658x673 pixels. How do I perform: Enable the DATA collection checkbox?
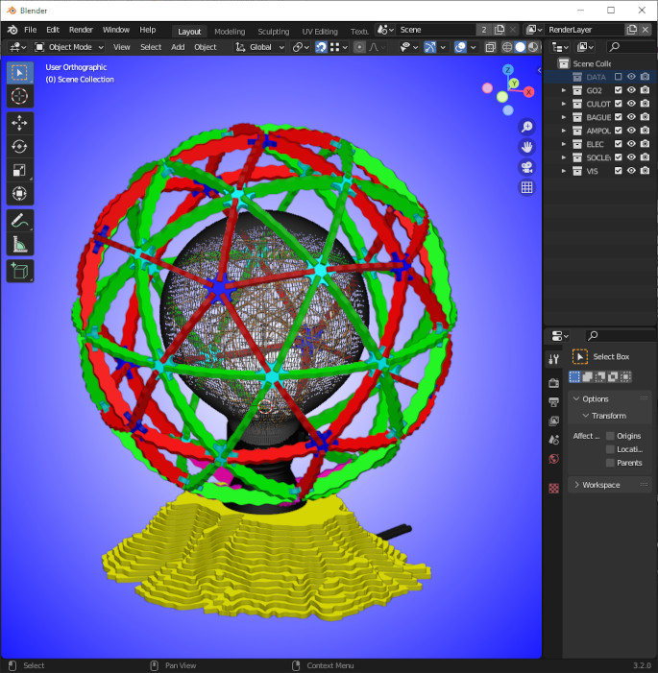coord(619,77)
